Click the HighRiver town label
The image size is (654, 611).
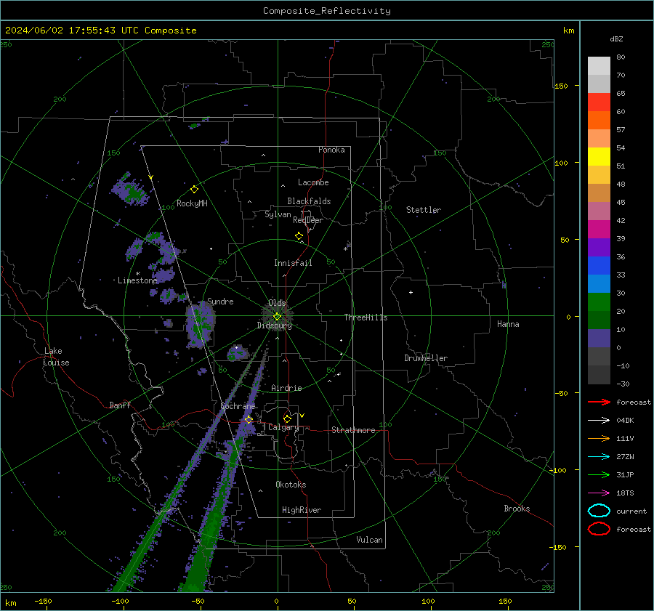pos(302,510)
